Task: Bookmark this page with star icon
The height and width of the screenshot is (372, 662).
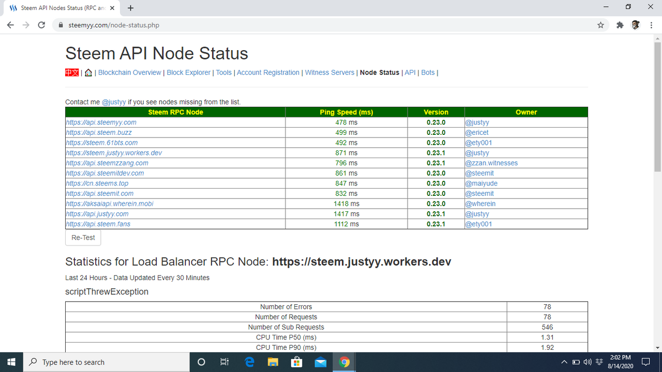Action: [600, 25]
